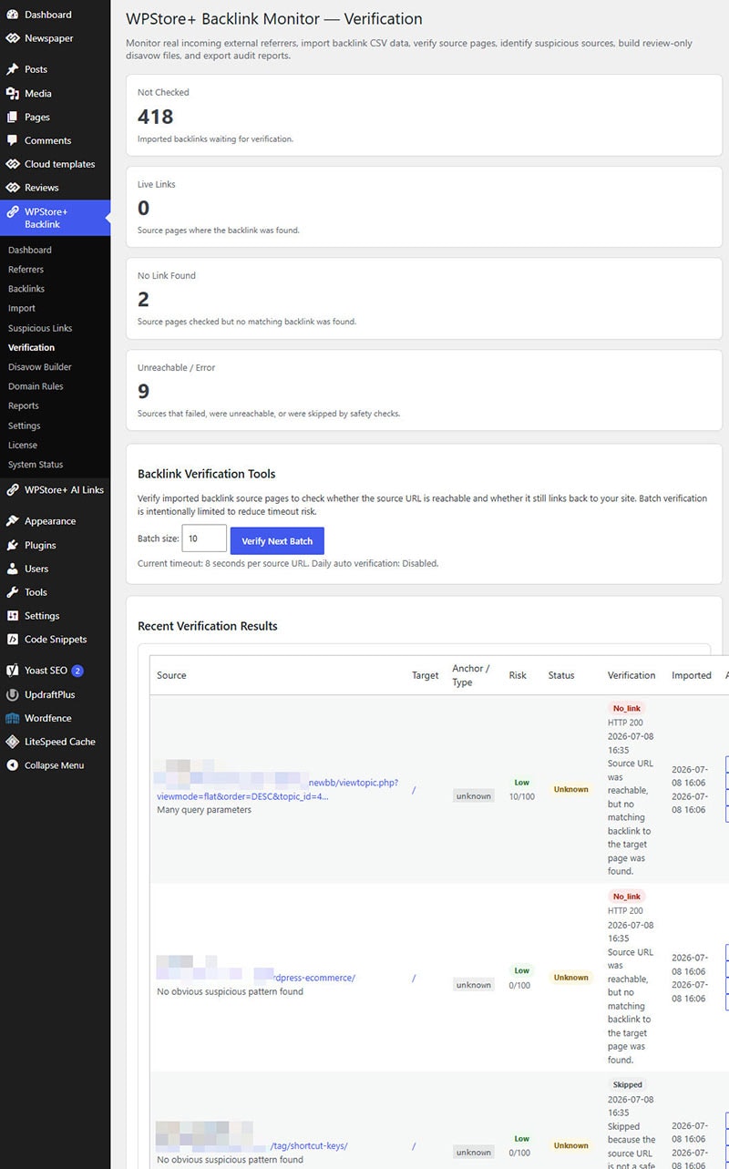Click the Not Checked count 418
729x1169 pixels.
pyautogui.click(x=156, y=117)
